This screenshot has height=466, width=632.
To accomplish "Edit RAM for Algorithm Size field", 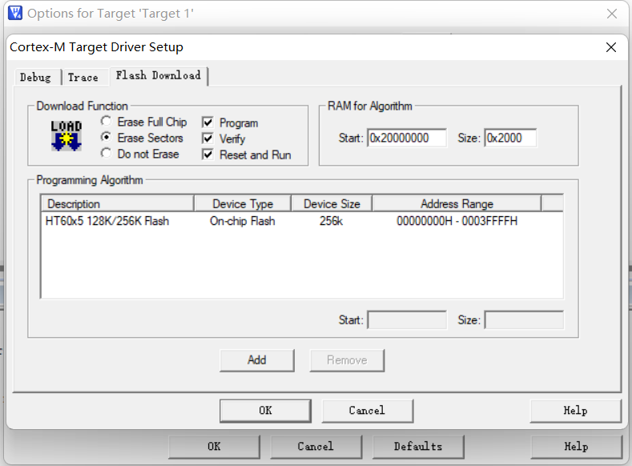I will [x=510, y=139].
